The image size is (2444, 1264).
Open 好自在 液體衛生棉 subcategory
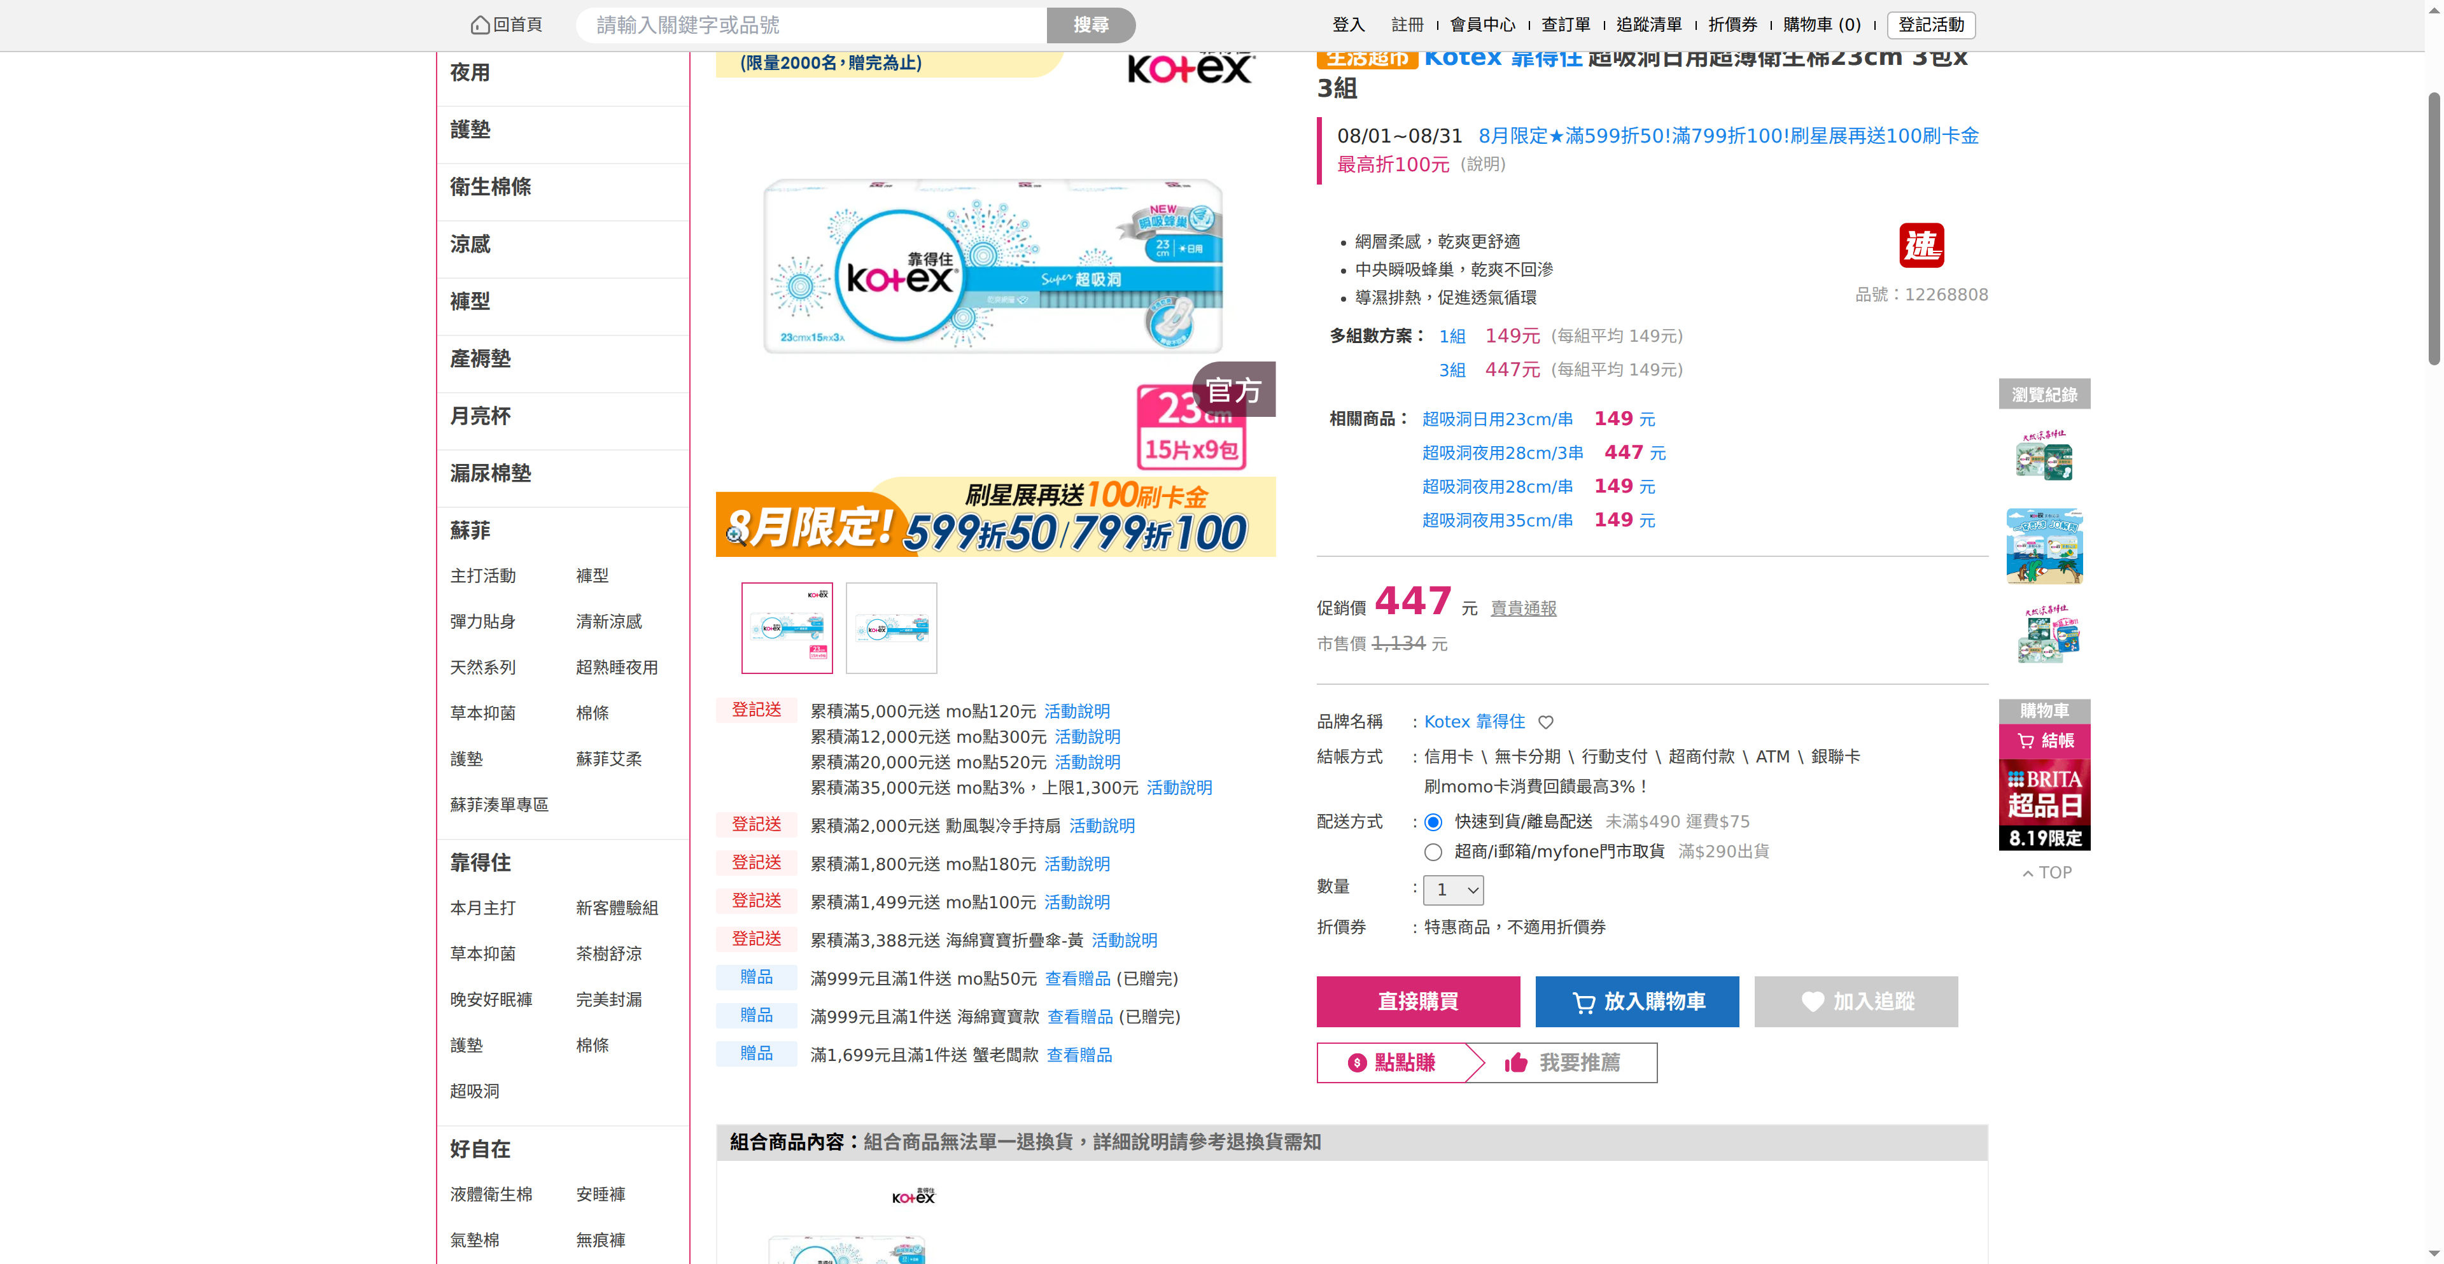pyautogui.click(x=491, y=1195)
